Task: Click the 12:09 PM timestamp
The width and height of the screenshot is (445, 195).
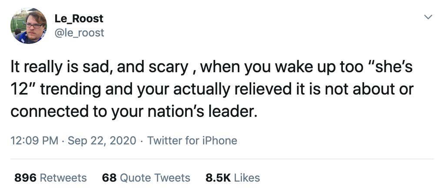Action: 34,141
